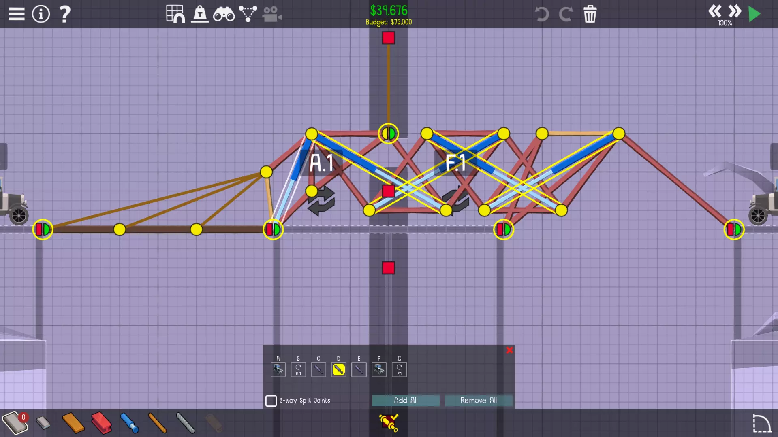Viewport: 778px width, 437px height.
Task: Close the hydraulic phases panel
Action: coord(509,350)
